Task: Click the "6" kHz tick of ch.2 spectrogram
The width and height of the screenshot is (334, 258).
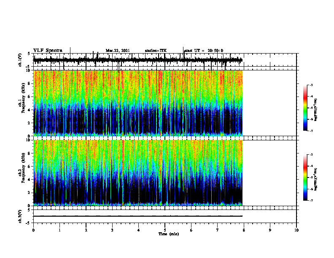Action: click(30, 167)
